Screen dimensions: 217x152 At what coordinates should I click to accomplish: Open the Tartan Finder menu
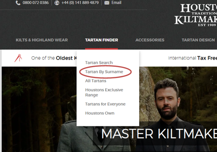pos(102,40)
